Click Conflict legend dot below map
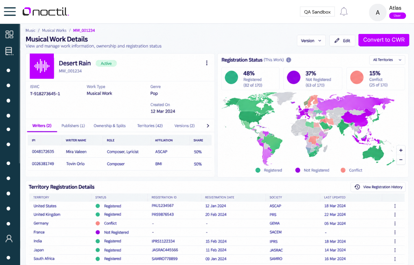Image resolution: width=414 pixels, height=265 pixels. tap(343, 170)
